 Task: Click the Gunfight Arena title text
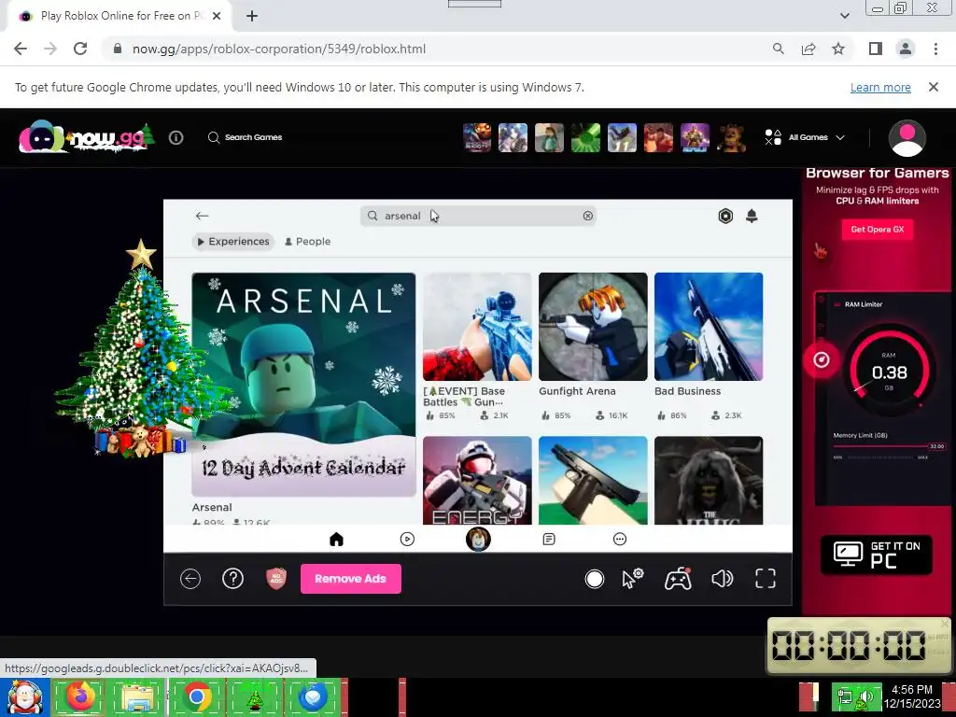pyautogui.click(x=577, y=391)
